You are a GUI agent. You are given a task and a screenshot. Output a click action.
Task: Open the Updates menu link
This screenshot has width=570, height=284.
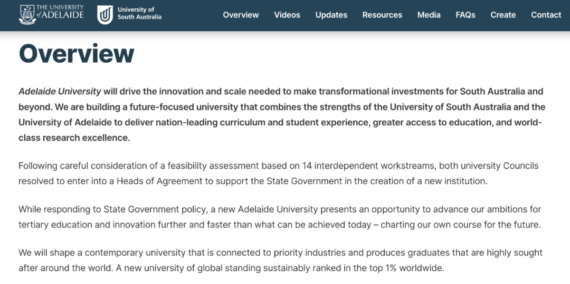[x=331, y=15]
